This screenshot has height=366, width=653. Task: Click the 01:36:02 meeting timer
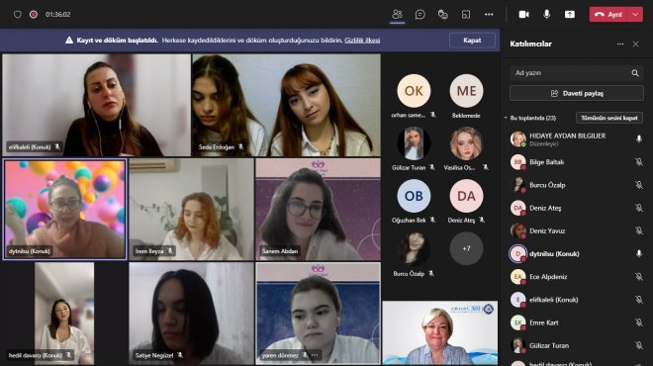tap(58, 14)
